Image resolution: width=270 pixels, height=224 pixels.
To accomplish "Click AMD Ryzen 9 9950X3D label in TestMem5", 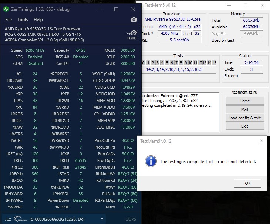I will pos(172,19).
